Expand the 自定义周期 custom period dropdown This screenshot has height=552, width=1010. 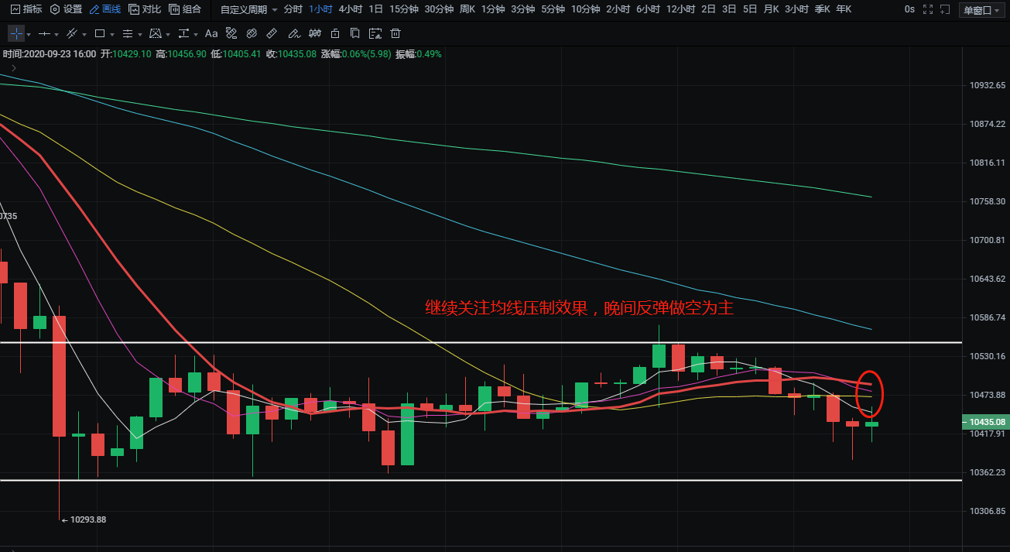(248, 9)
